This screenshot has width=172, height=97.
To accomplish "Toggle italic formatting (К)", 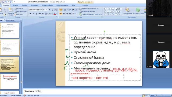I will click(33, 14).
